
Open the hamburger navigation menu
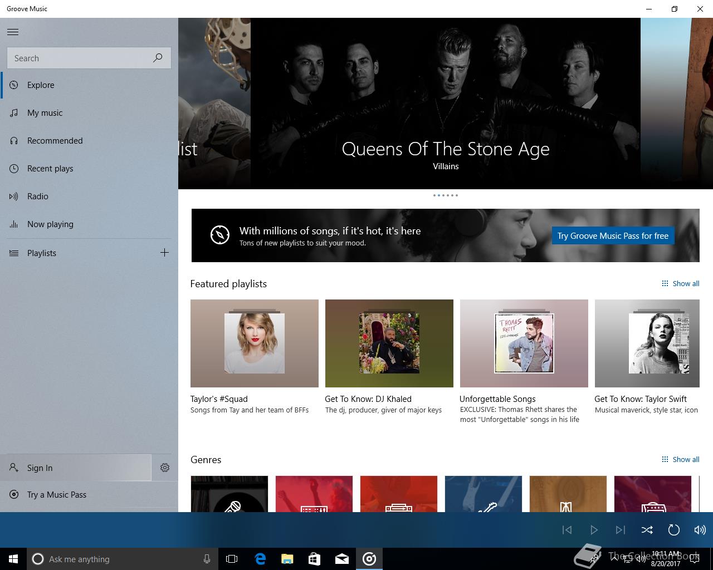click(13, 32)
